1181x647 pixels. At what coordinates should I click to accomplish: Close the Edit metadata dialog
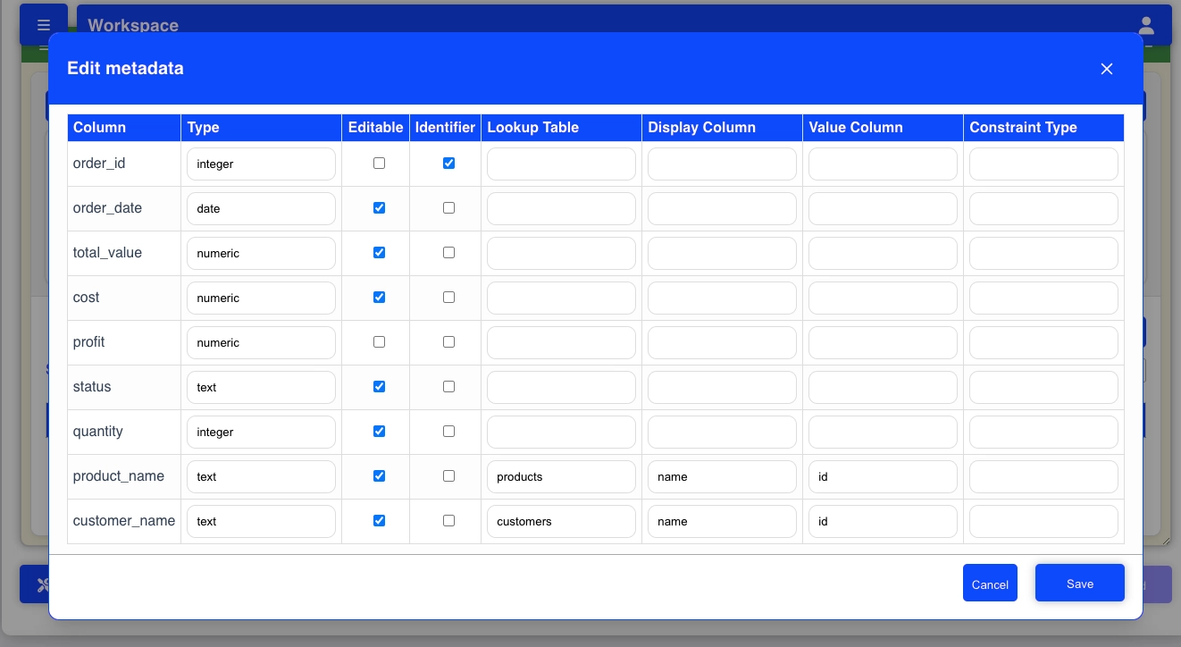tap(1106, 69)
